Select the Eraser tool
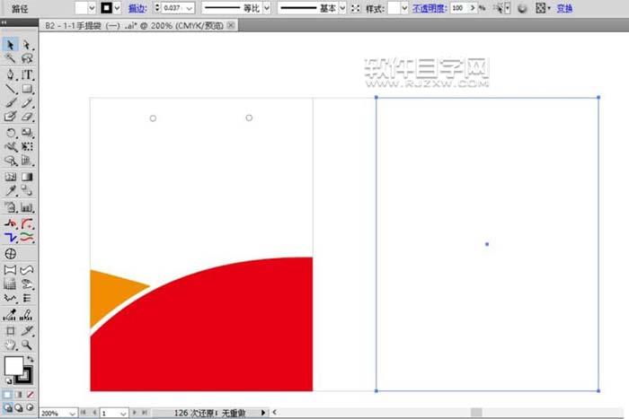The height and width of the screenshot is (419, 629). 27,117
